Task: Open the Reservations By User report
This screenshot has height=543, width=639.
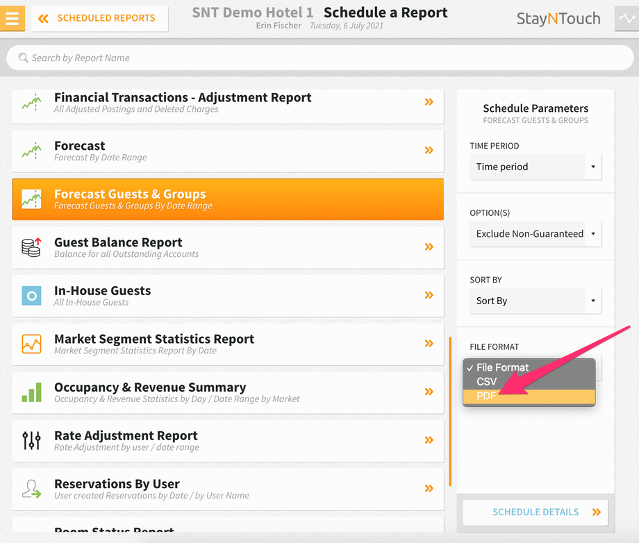Action: (x=228, y=490)
